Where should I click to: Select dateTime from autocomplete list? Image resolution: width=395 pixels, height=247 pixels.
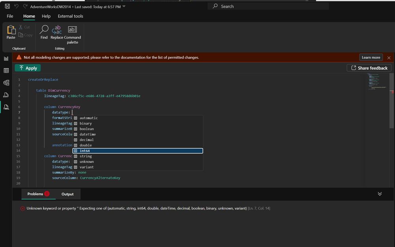137,134
